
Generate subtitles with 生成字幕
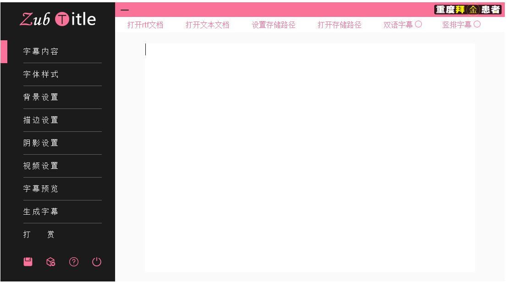[x=41, y=211]
